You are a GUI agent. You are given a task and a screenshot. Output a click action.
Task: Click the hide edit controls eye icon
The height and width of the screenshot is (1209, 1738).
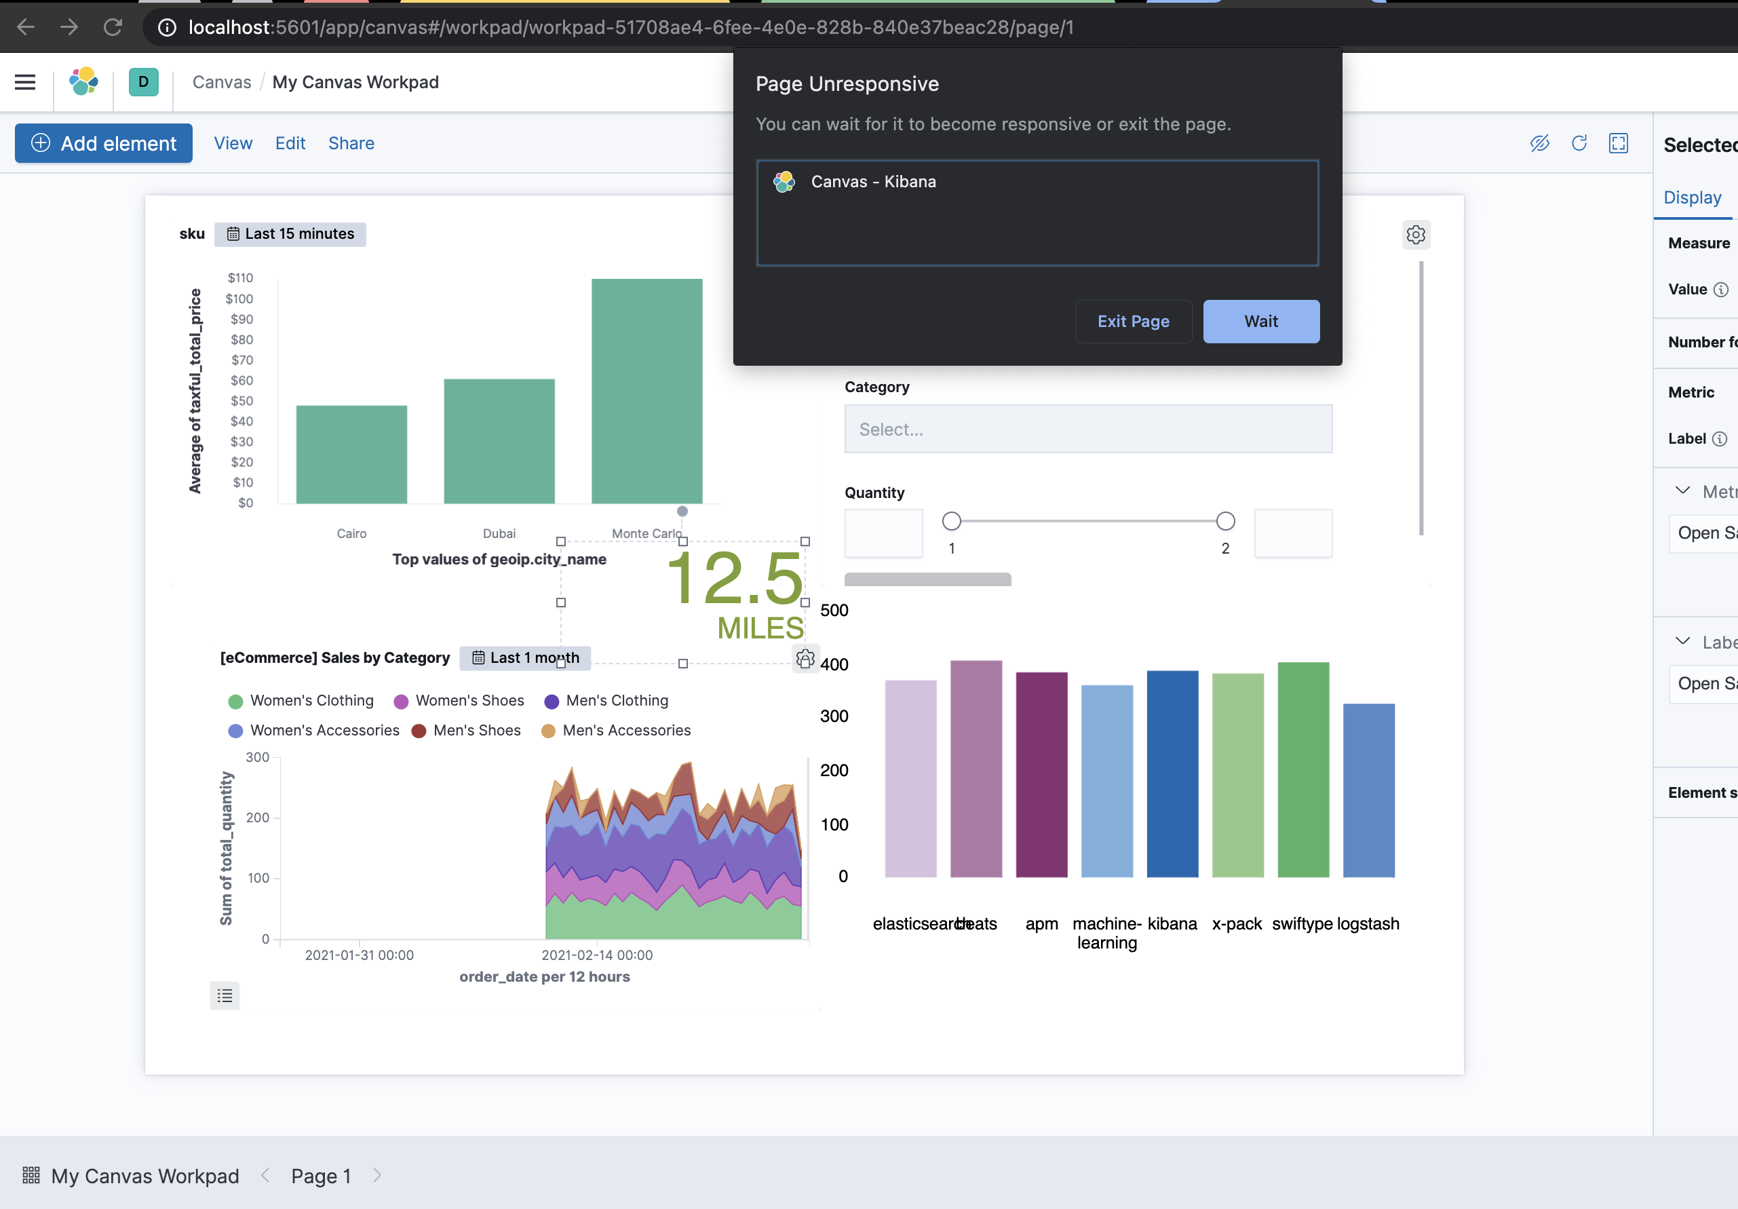[x=1539, y=143]
